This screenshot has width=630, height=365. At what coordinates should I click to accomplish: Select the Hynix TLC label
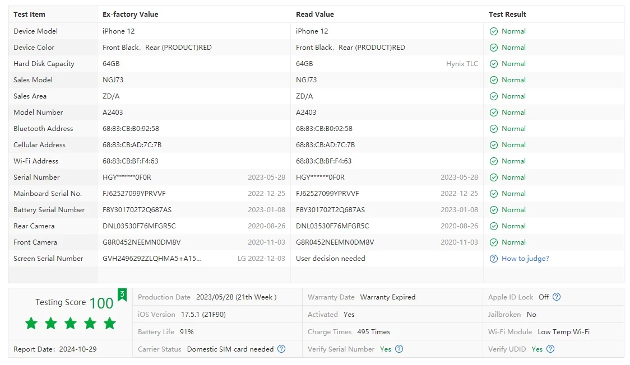click(x=462, y=64)
